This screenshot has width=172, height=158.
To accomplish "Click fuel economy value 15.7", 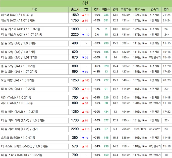I will (115, 80).
